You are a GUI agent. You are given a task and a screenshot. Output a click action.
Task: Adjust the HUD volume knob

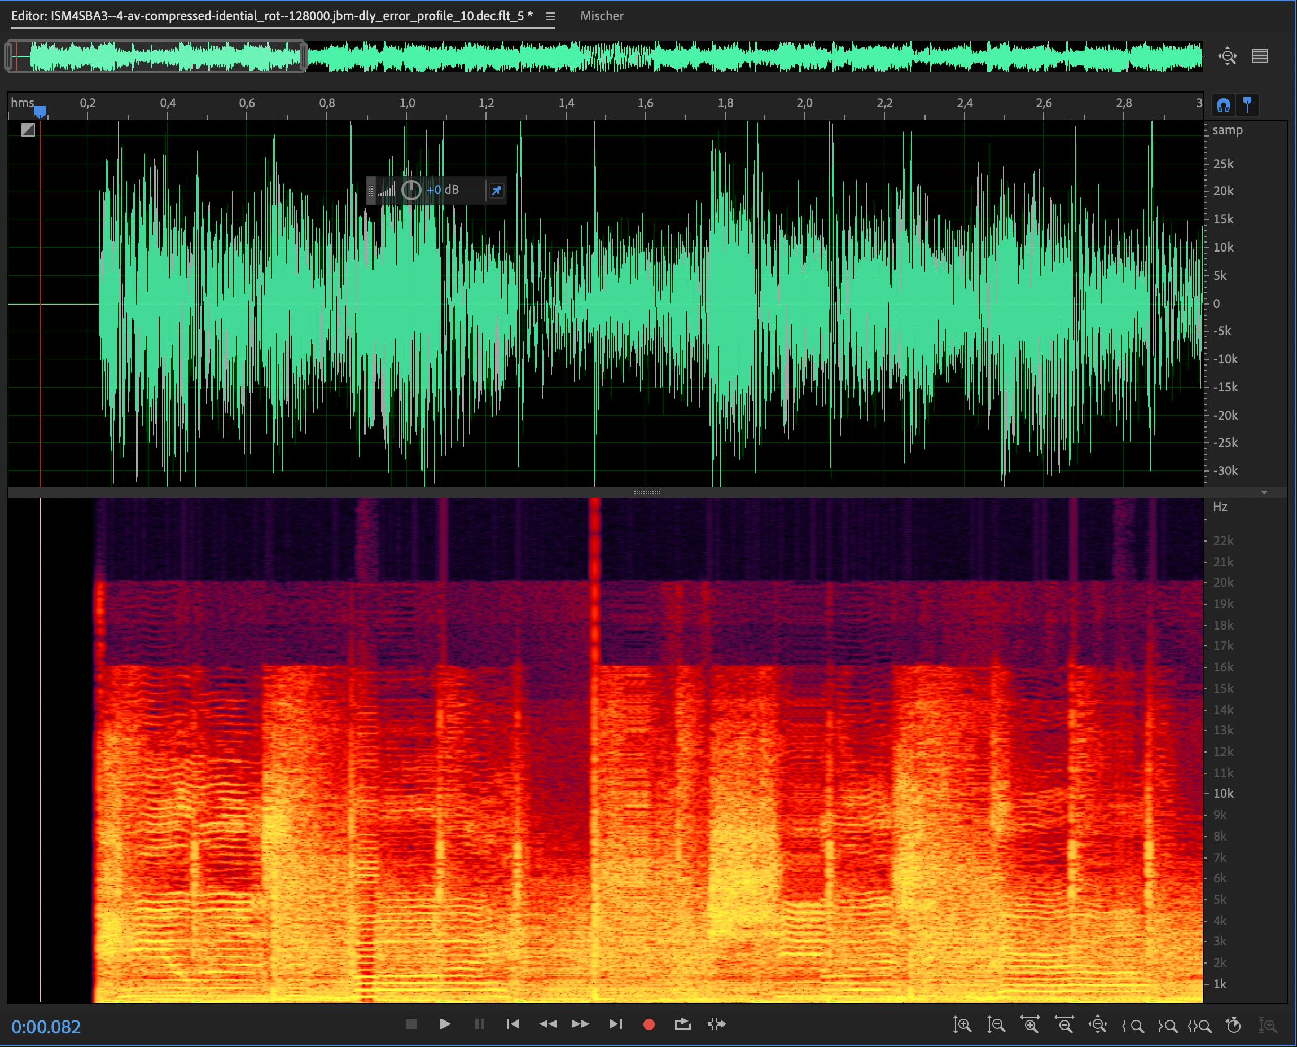(x=411, y=191)
